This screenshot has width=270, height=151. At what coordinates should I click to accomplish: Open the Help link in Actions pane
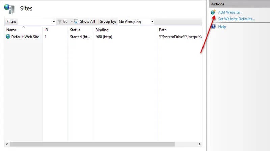222,27
